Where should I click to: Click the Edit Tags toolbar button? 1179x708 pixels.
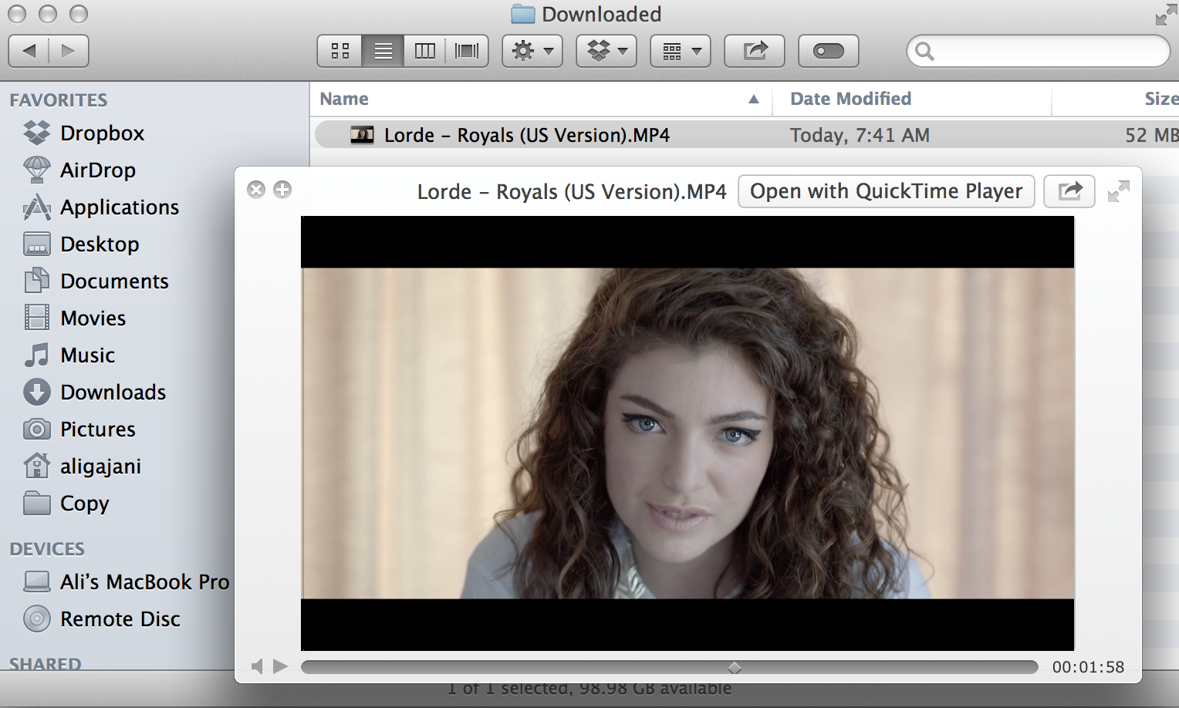(829, 51)
